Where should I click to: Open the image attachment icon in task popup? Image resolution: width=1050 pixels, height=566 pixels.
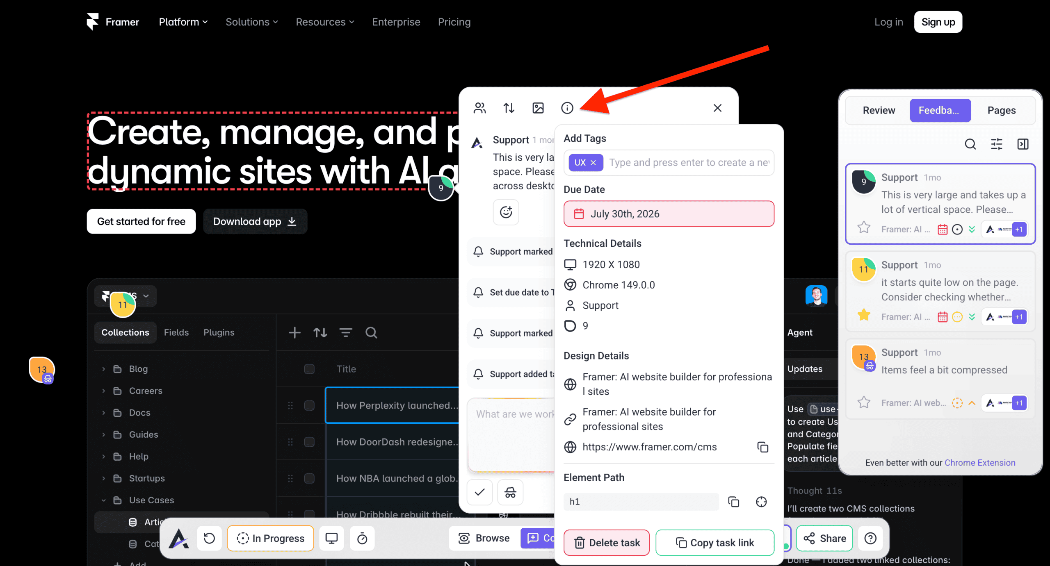[x=538, y=108]
